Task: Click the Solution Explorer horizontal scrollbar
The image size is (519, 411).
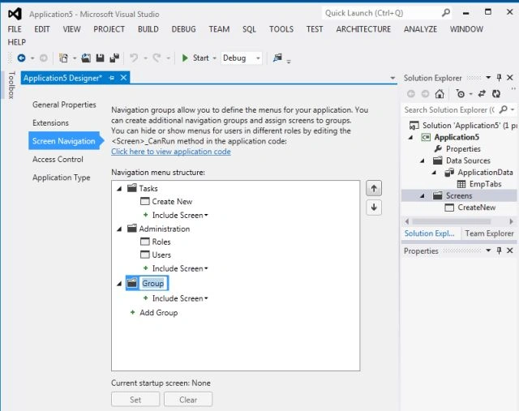Action: (459, 221)
